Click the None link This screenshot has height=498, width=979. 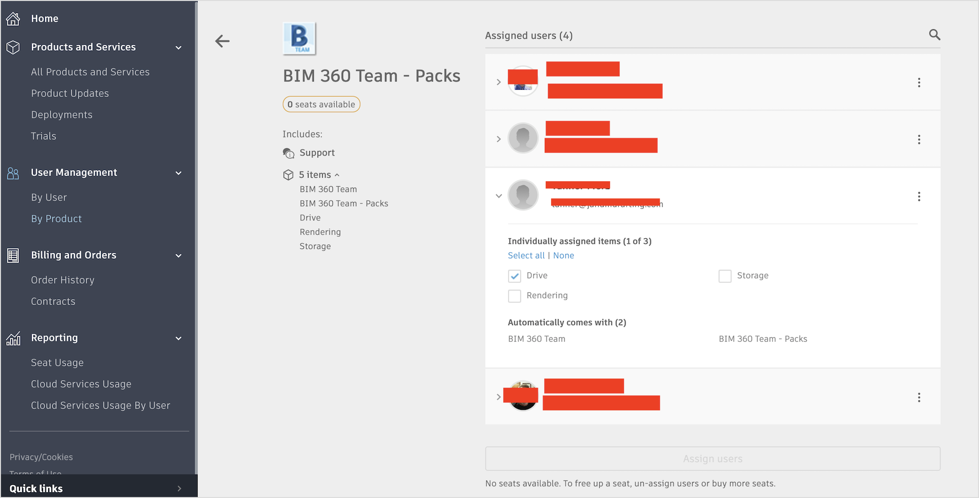tap(563, 255)
